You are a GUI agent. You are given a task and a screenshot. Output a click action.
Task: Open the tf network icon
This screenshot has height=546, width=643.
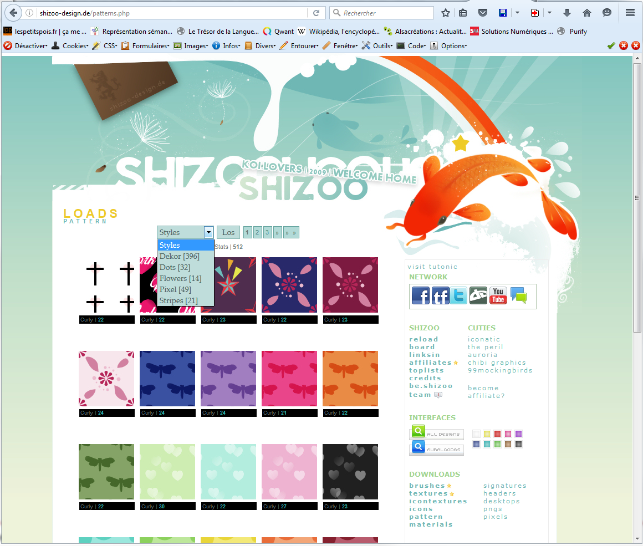pyautogui.click(x=441, y=296)
